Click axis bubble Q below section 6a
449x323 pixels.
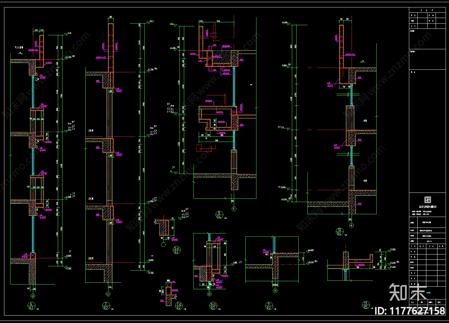click(x=209, y=294)
